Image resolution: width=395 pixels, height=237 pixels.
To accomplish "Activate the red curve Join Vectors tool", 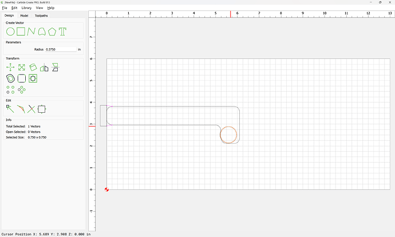I will [x=21, y=109].
